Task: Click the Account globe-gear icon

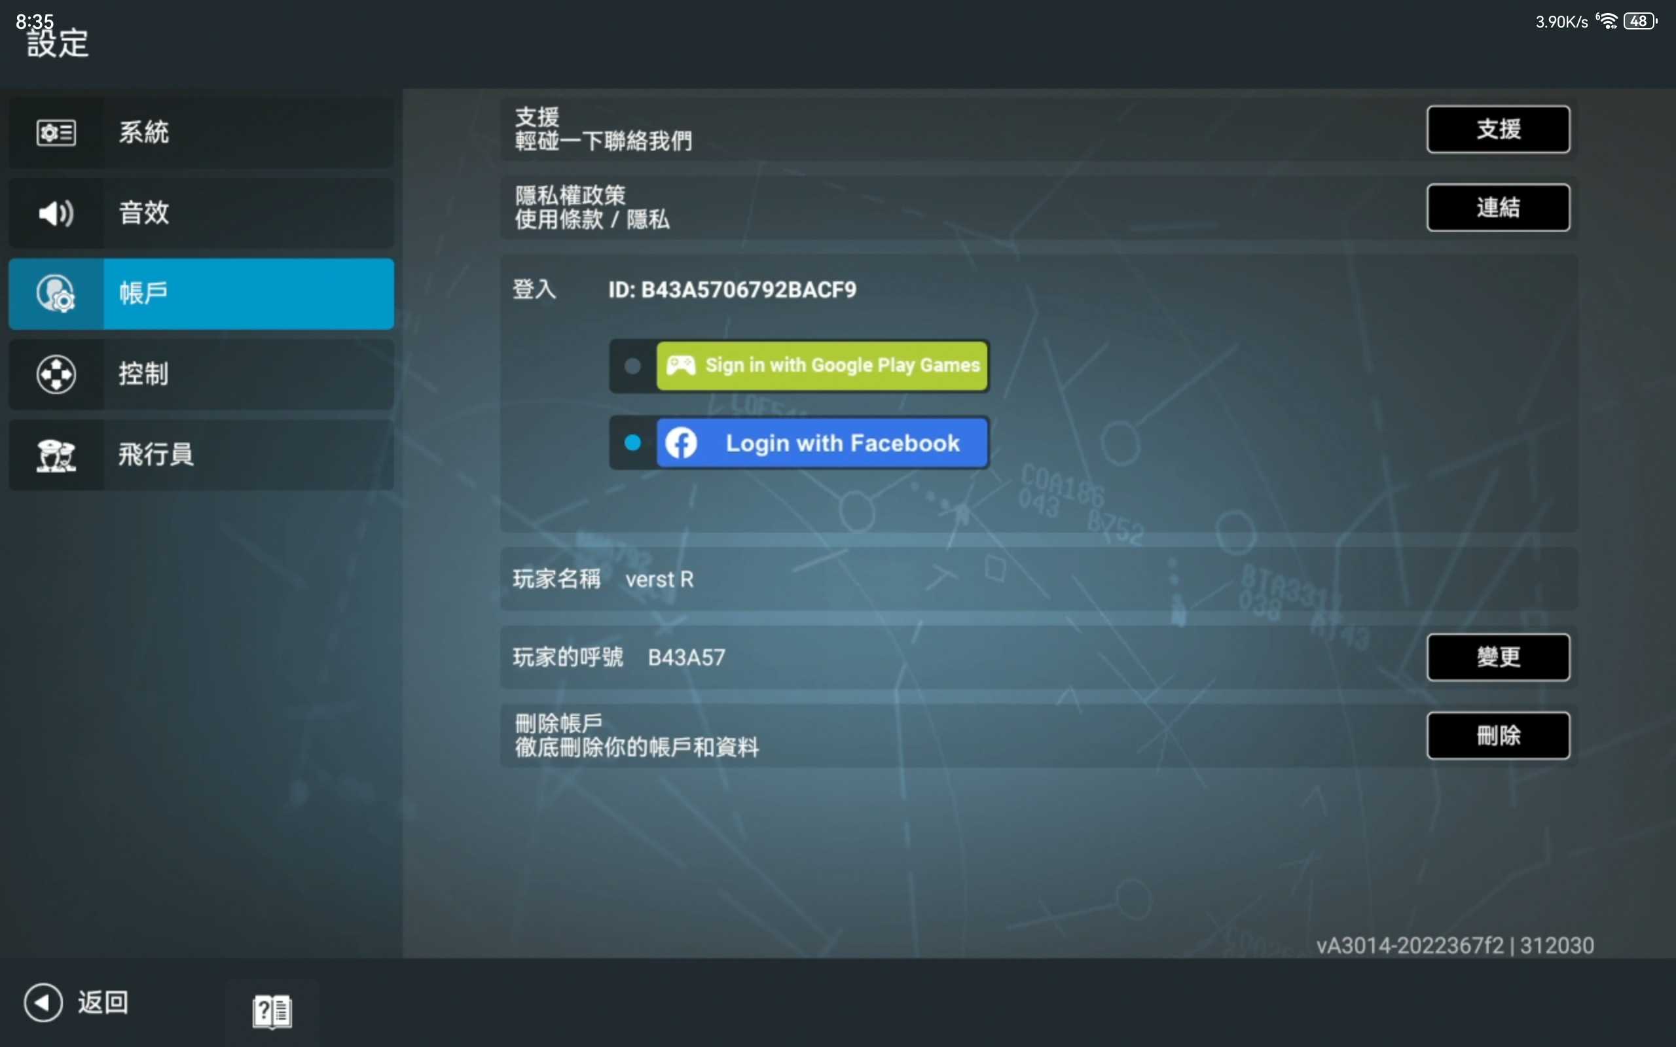Action: (56, 294)
